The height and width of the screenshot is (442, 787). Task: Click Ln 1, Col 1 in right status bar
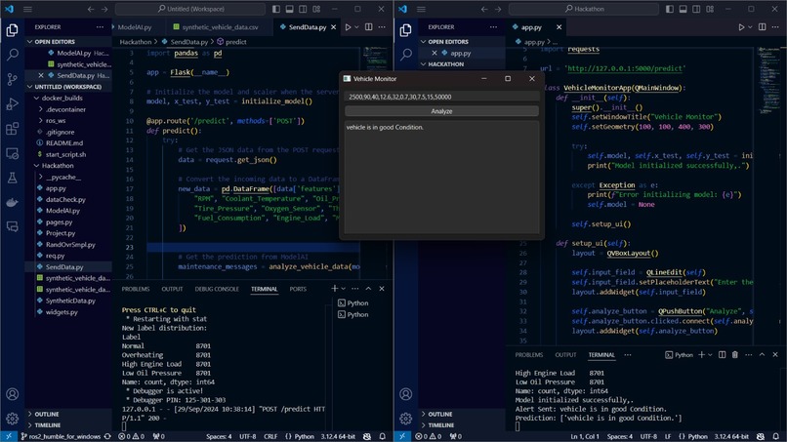click(585, 436)
